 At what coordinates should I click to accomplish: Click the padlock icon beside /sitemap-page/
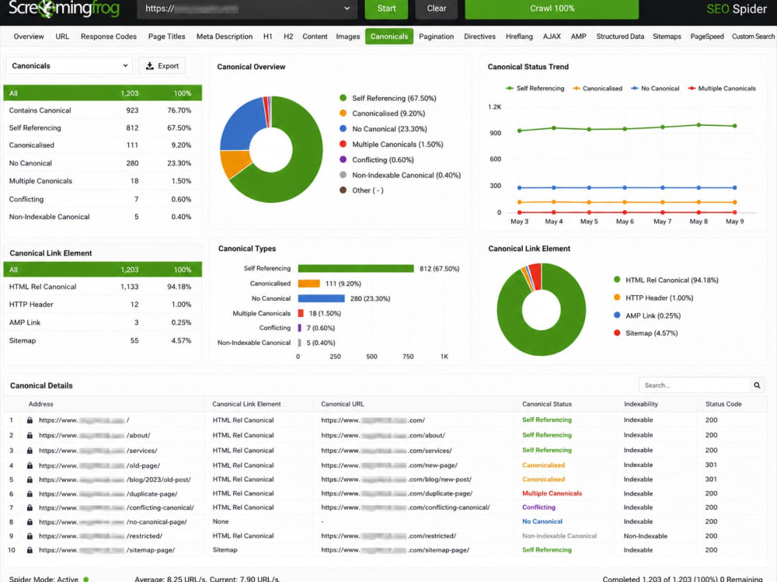click(x=30, y=550)
